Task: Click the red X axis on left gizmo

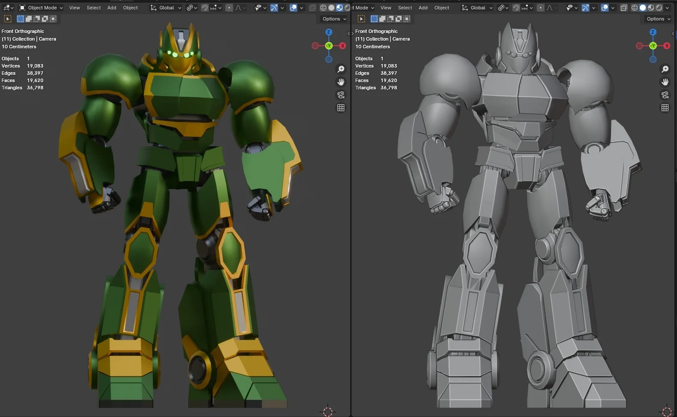Action: click(343, 46)
